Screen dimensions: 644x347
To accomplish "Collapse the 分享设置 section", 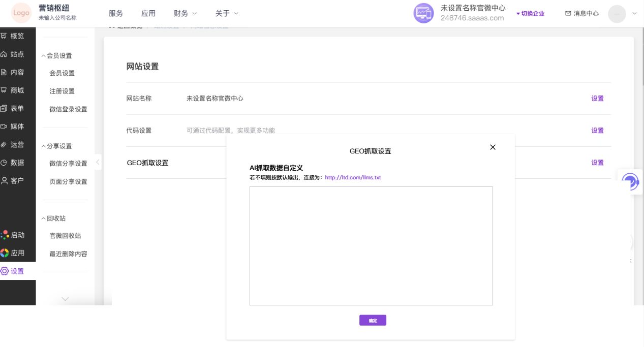I will coord(44,146).
